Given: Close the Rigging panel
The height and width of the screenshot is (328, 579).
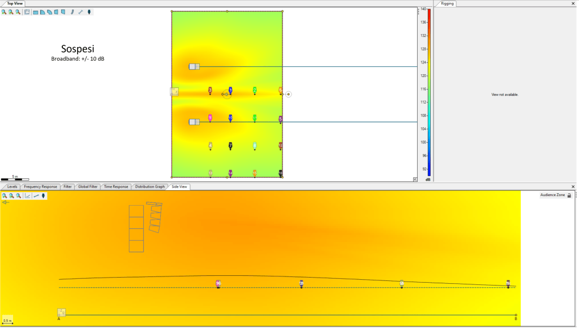Looking at the screenshot, I should (573, 3).
